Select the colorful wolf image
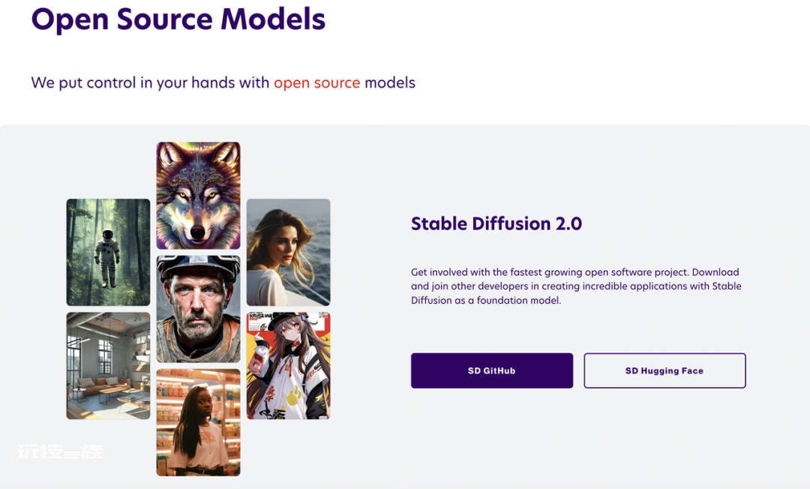 (x=198, y=195)
